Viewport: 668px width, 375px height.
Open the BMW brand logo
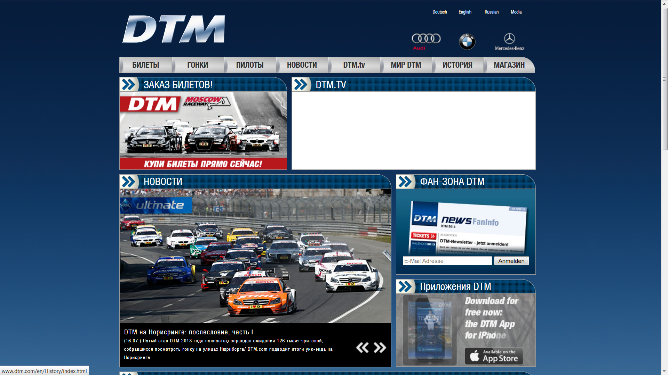pos(467,42)
